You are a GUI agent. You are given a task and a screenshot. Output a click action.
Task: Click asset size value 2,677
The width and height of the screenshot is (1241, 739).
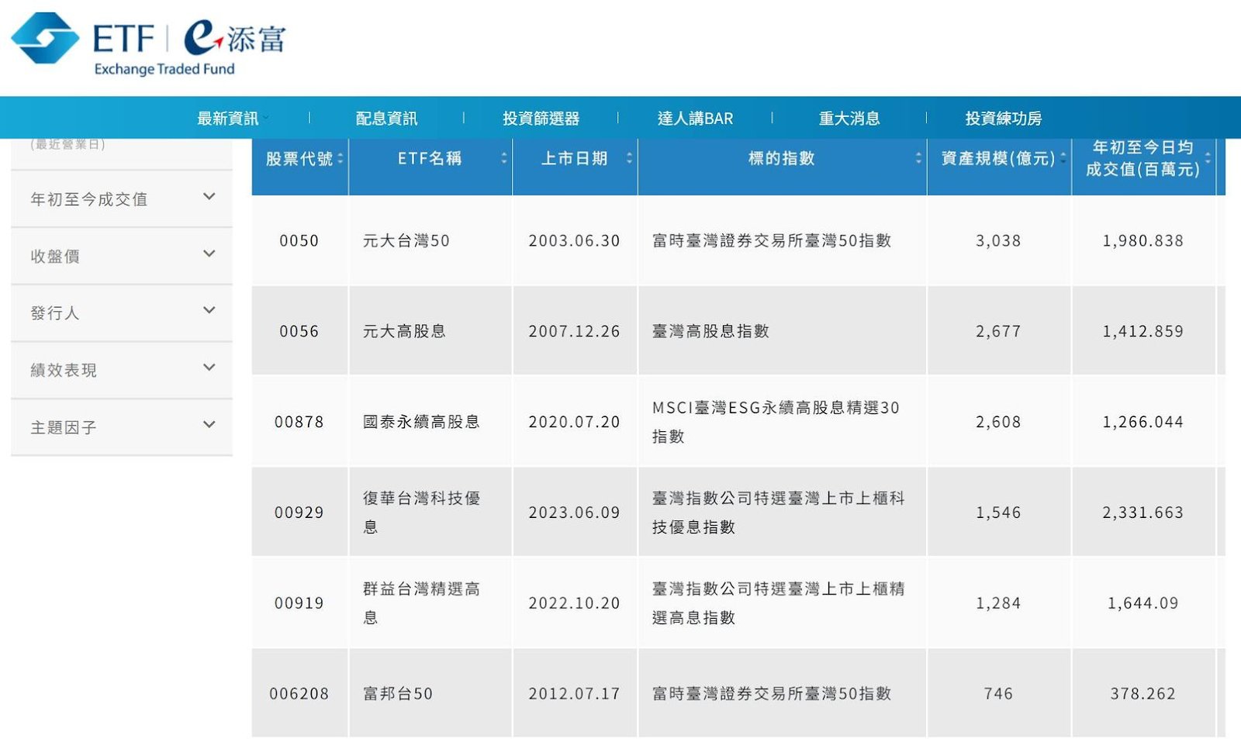(998, 331)
